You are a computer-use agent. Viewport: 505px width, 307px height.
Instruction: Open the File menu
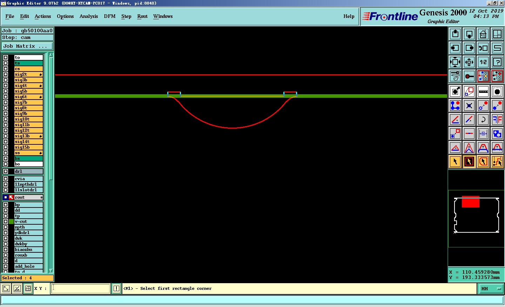tap(10, 16)
